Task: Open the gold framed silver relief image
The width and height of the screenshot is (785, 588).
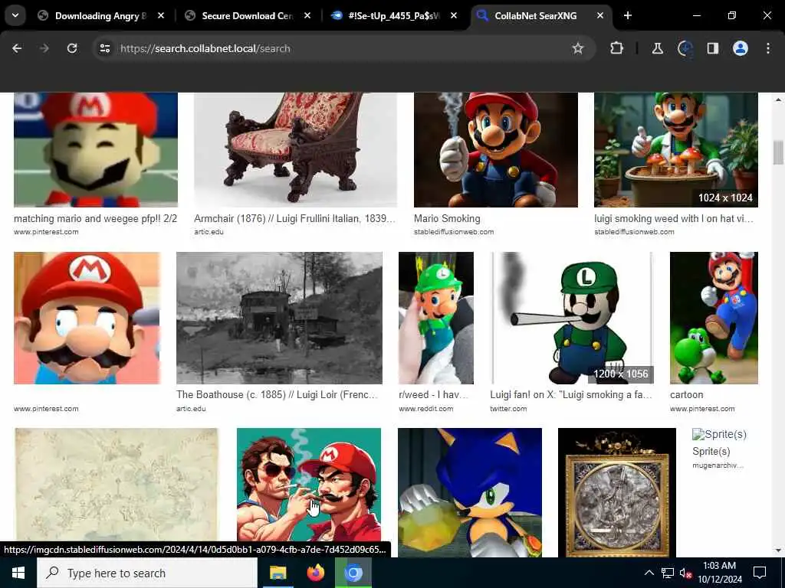Action: [617, 492]
